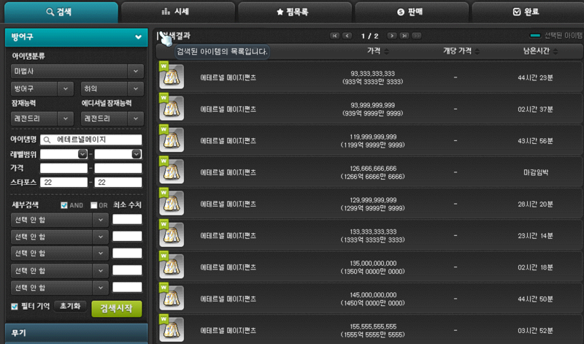584x344 pixels.
Task: Click item icon of 93,999,999,999 listing
Action: [x=172, y=107]
